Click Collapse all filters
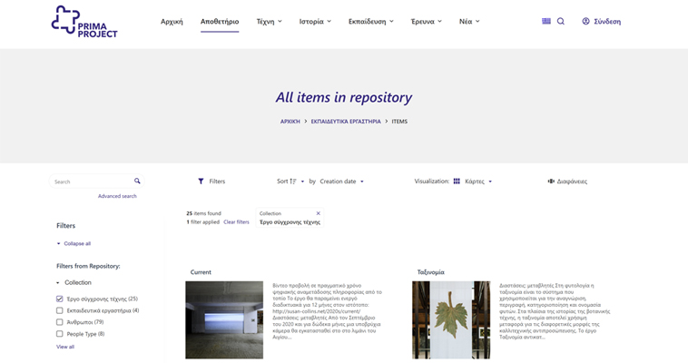688x363 pixels. click(74, 243)
